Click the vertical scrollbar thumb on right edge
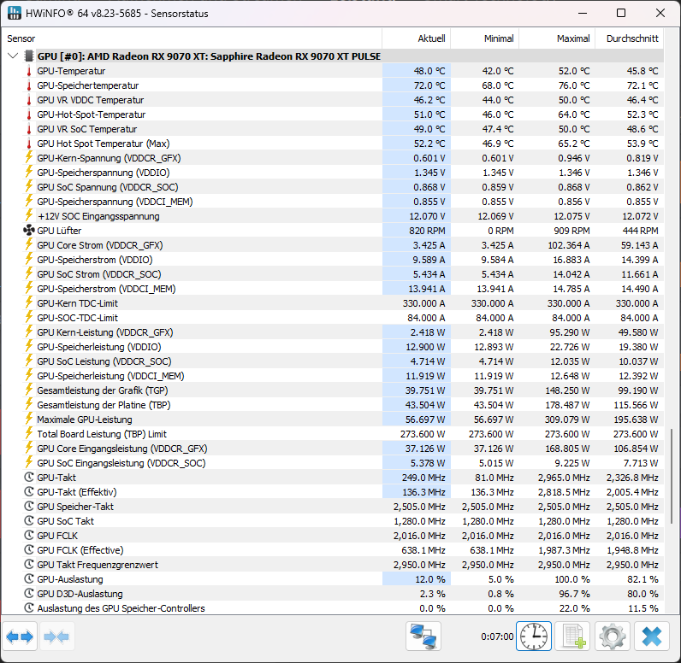 point(672,476)
